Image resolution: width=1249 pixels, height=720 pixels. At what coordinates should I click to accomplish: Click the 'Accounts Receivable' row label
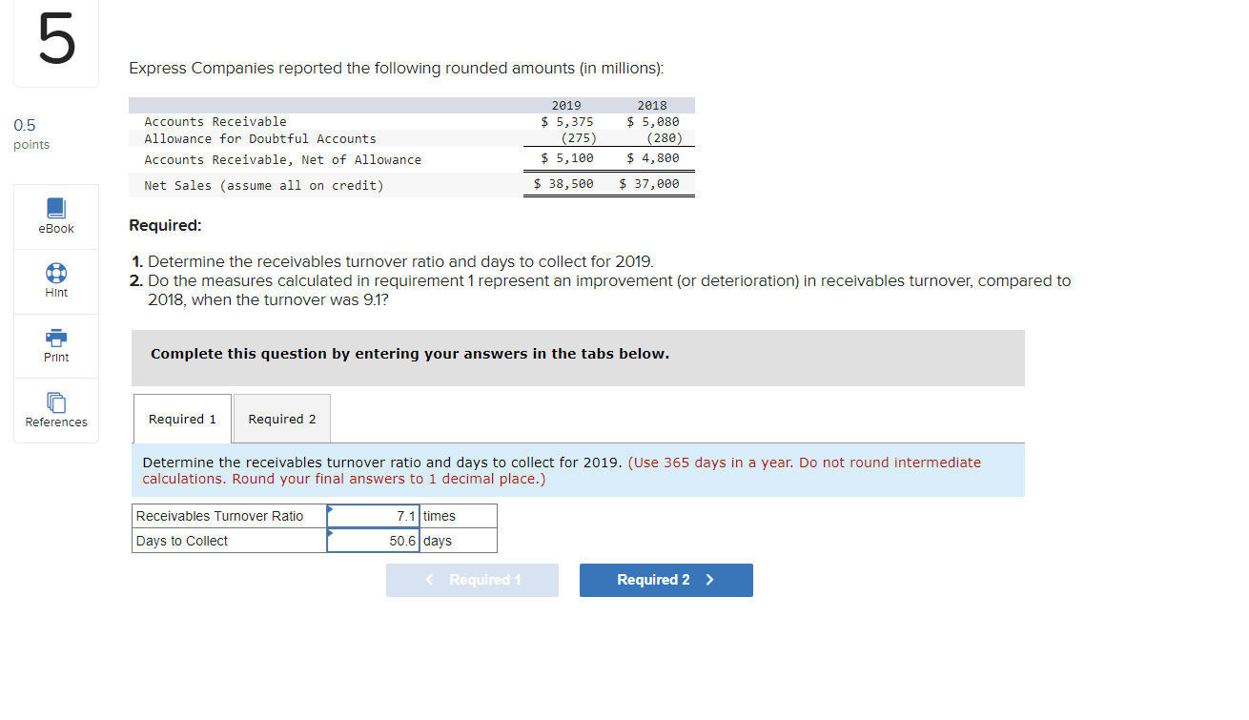tap(215, 121)
